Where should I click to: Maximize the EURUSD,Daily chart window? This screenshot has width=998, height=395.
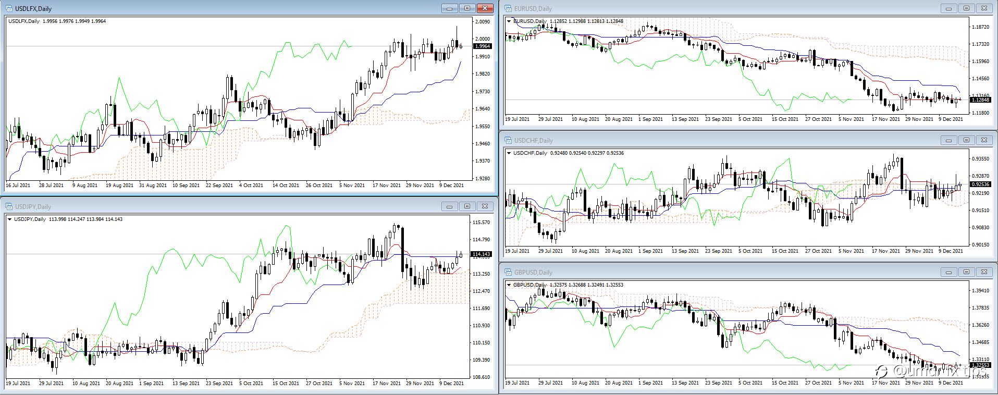966,8
